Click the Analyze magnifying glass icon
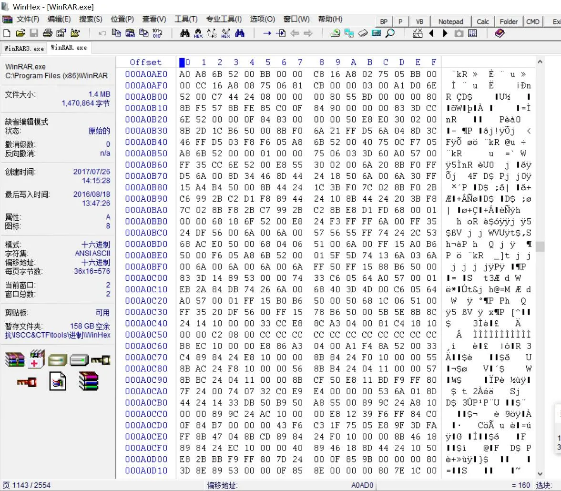This screenshot has height=491, width=561. pos(390,33)
